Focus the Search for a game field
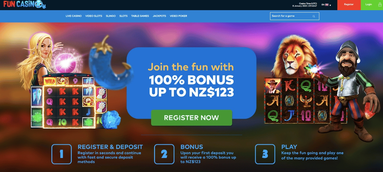Viewport: 383px width, 172px height. point(295,16)
